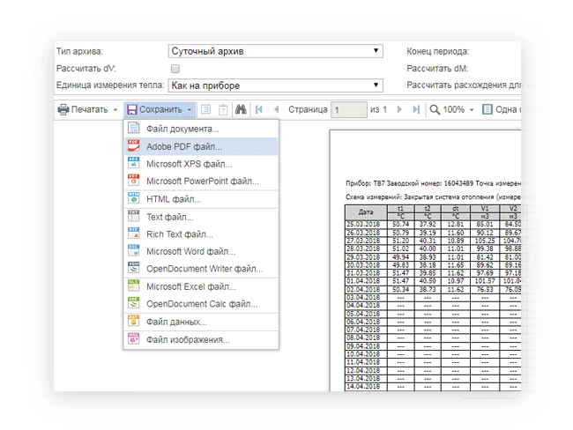This screenshot has height=430, width=573.
Task: Click the parameters clipboard icon
Action: 223,109
